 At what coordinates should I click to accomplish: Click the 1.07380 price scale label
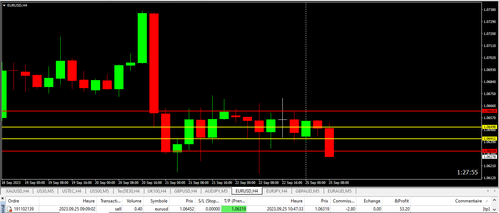pyautogui.click(x=490, y=9)
